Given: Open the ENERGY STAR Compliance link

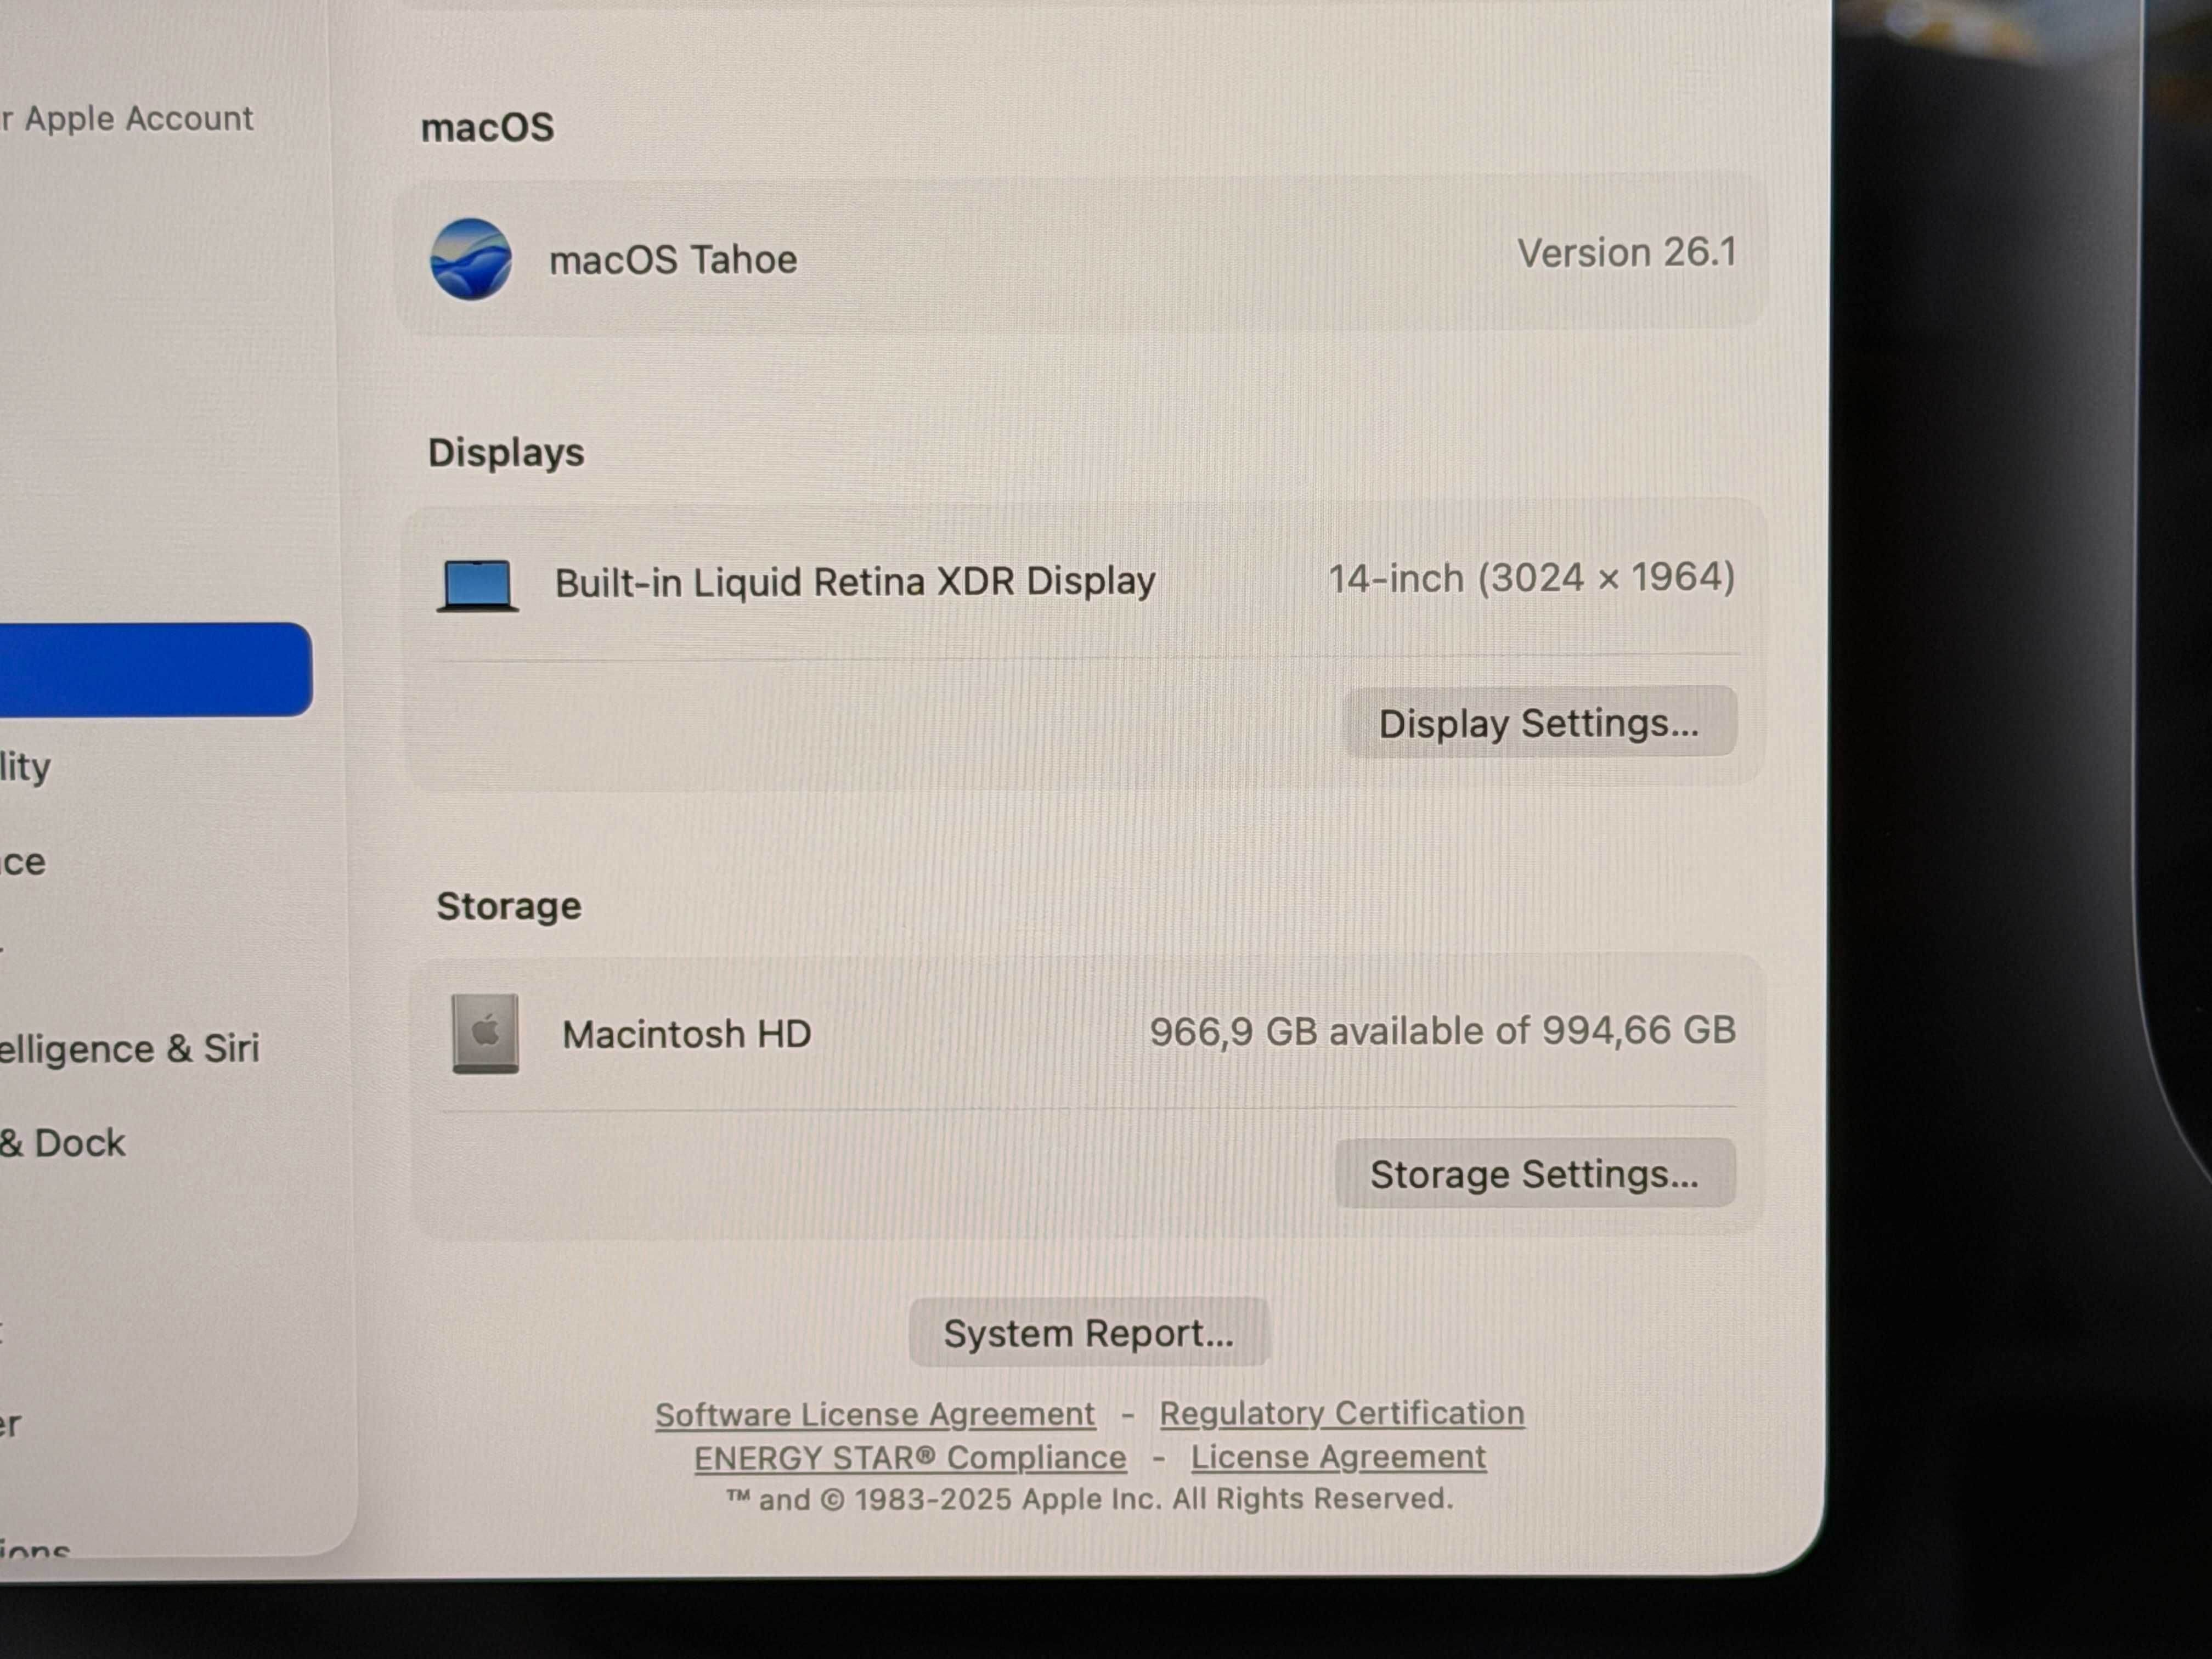Looking at the screenshot, I should pos(910,1458).
